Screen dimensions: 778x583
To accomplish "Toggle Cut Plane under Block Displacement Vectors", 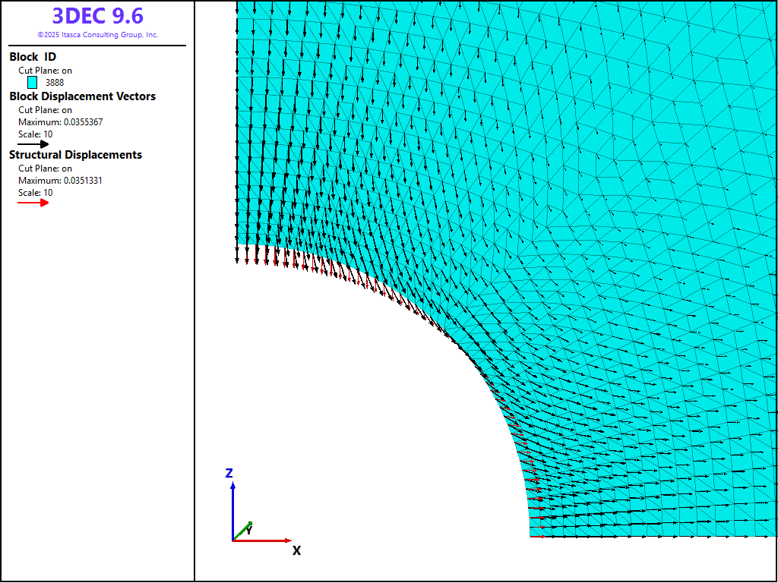I will click(x=45, y=110).
